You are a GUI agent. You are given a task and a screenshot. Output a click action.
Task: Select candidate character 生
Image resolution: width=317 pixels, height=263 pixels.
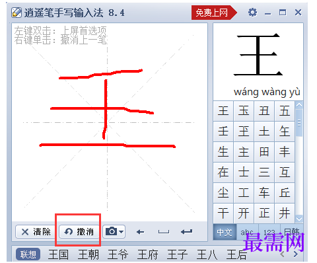point(223,152)
